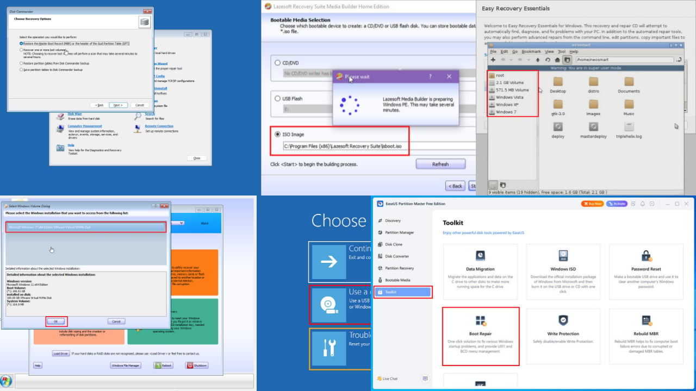
Task: Open the Boot Repair tool card
Action: click(481, 337)
